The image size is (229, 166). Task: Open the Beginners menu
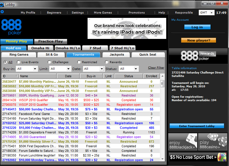(x=54, y=13)
